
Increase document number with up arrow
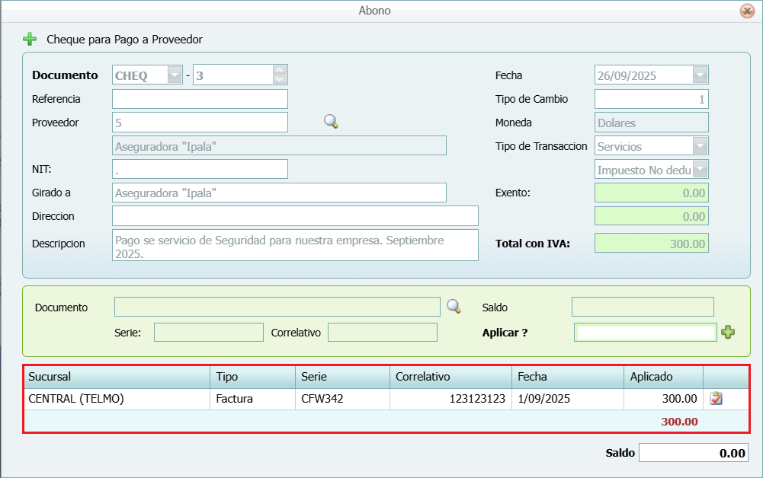coord(280,71)
